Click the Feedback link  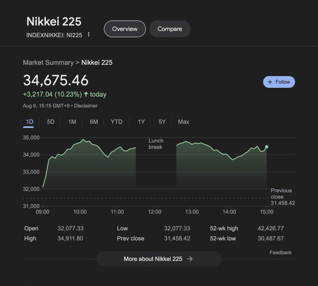[280, 253]
